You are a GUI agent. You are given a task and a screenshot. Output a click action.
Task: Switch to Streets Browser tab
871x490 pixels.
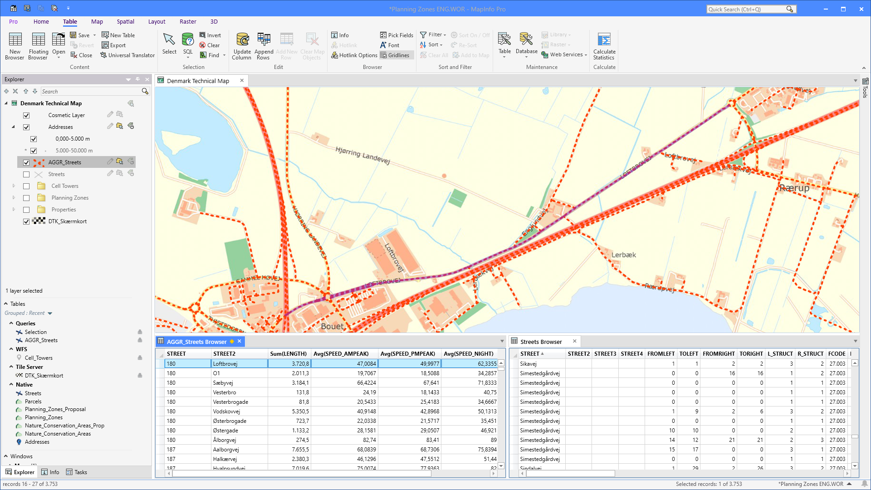coord(541,342)
